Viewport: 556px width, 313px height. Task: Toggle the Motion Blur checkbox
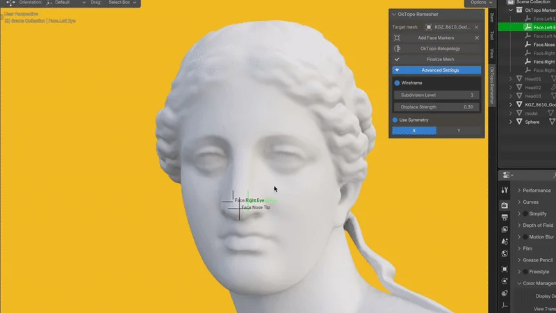pos(525,236)
